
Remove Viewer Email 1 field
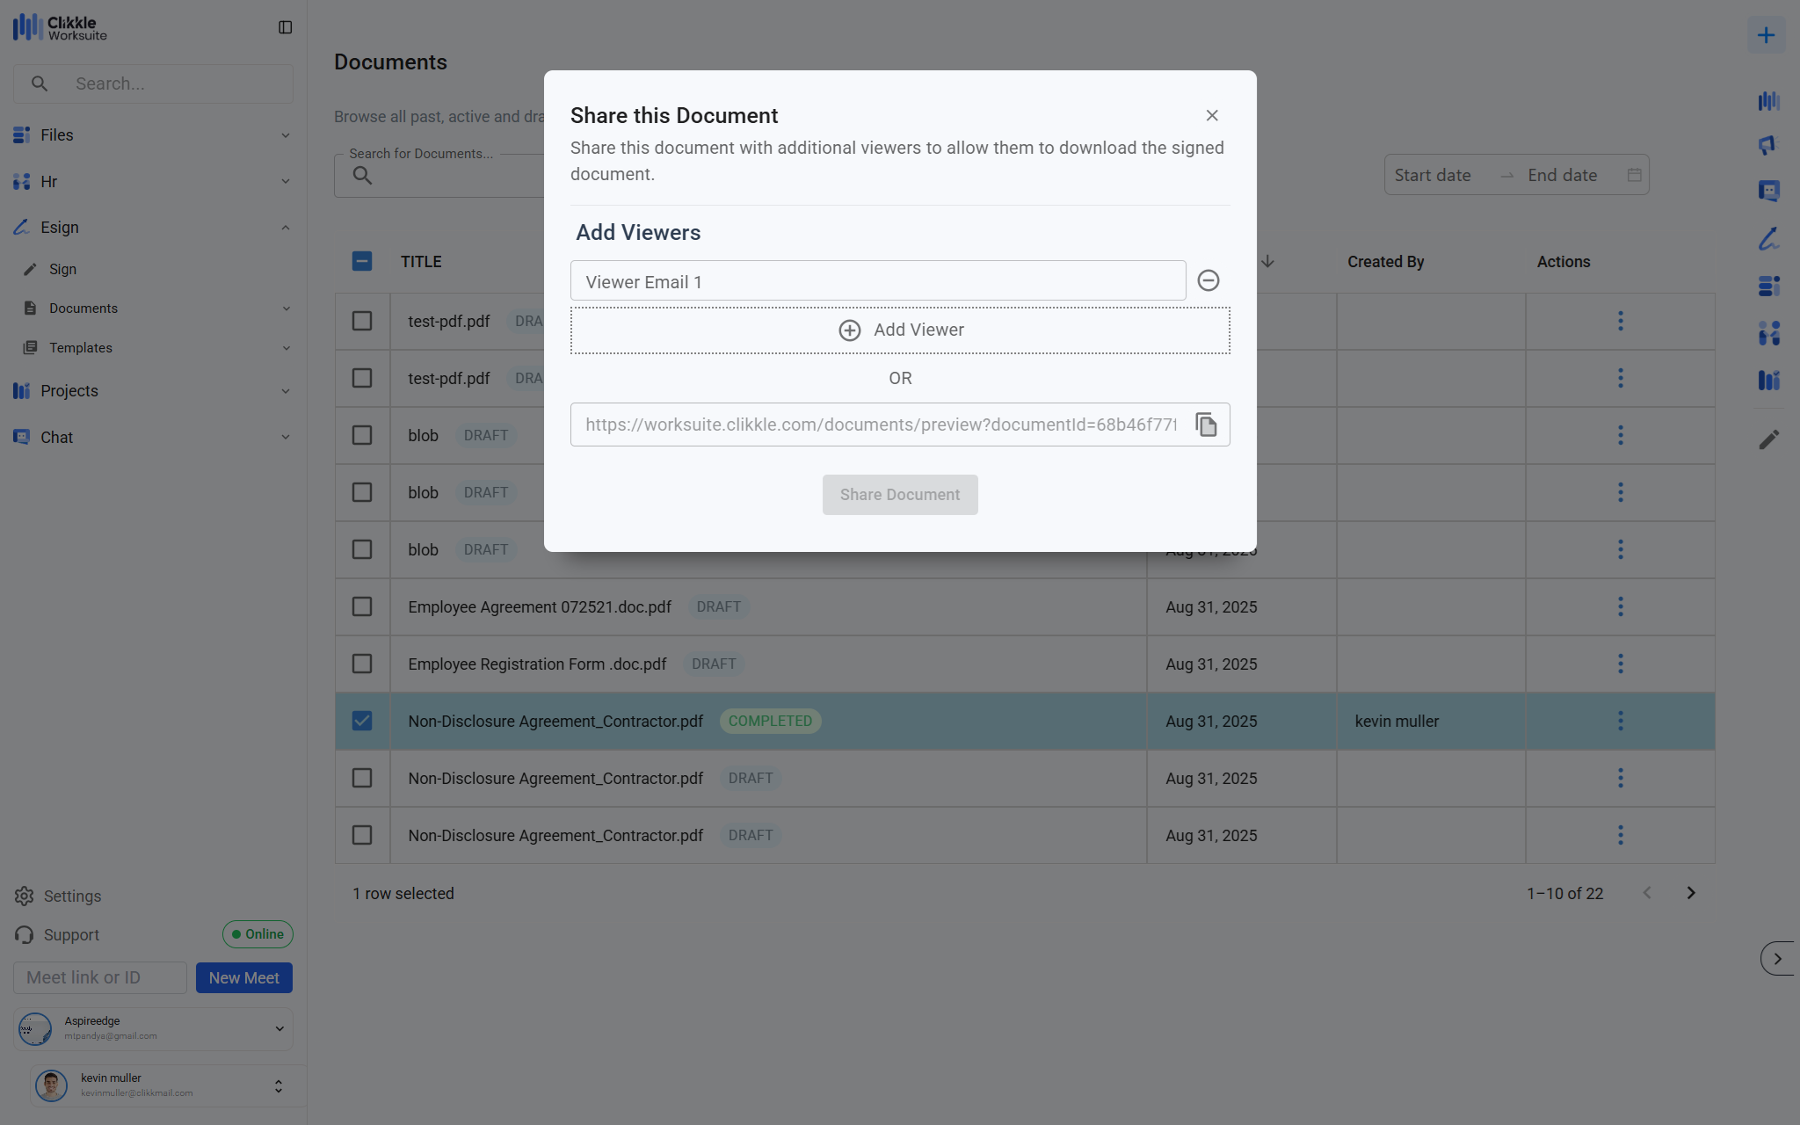click(1208, 280)
